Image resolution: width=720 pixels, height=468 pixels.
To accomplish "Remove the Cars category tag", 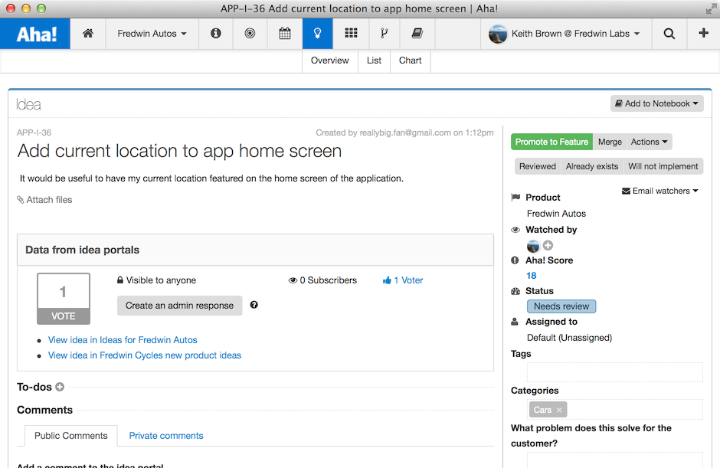I will coord(559,410).
